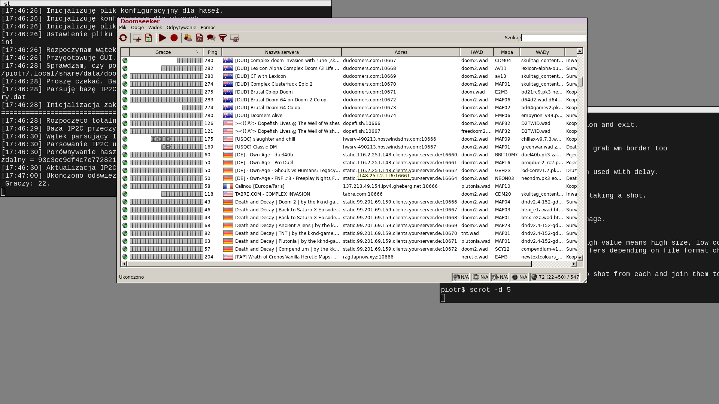Image resolution: width=719 pixels, height=404 pixels.
Task: Click the Nazwa serwera column header
Action: 282,52
